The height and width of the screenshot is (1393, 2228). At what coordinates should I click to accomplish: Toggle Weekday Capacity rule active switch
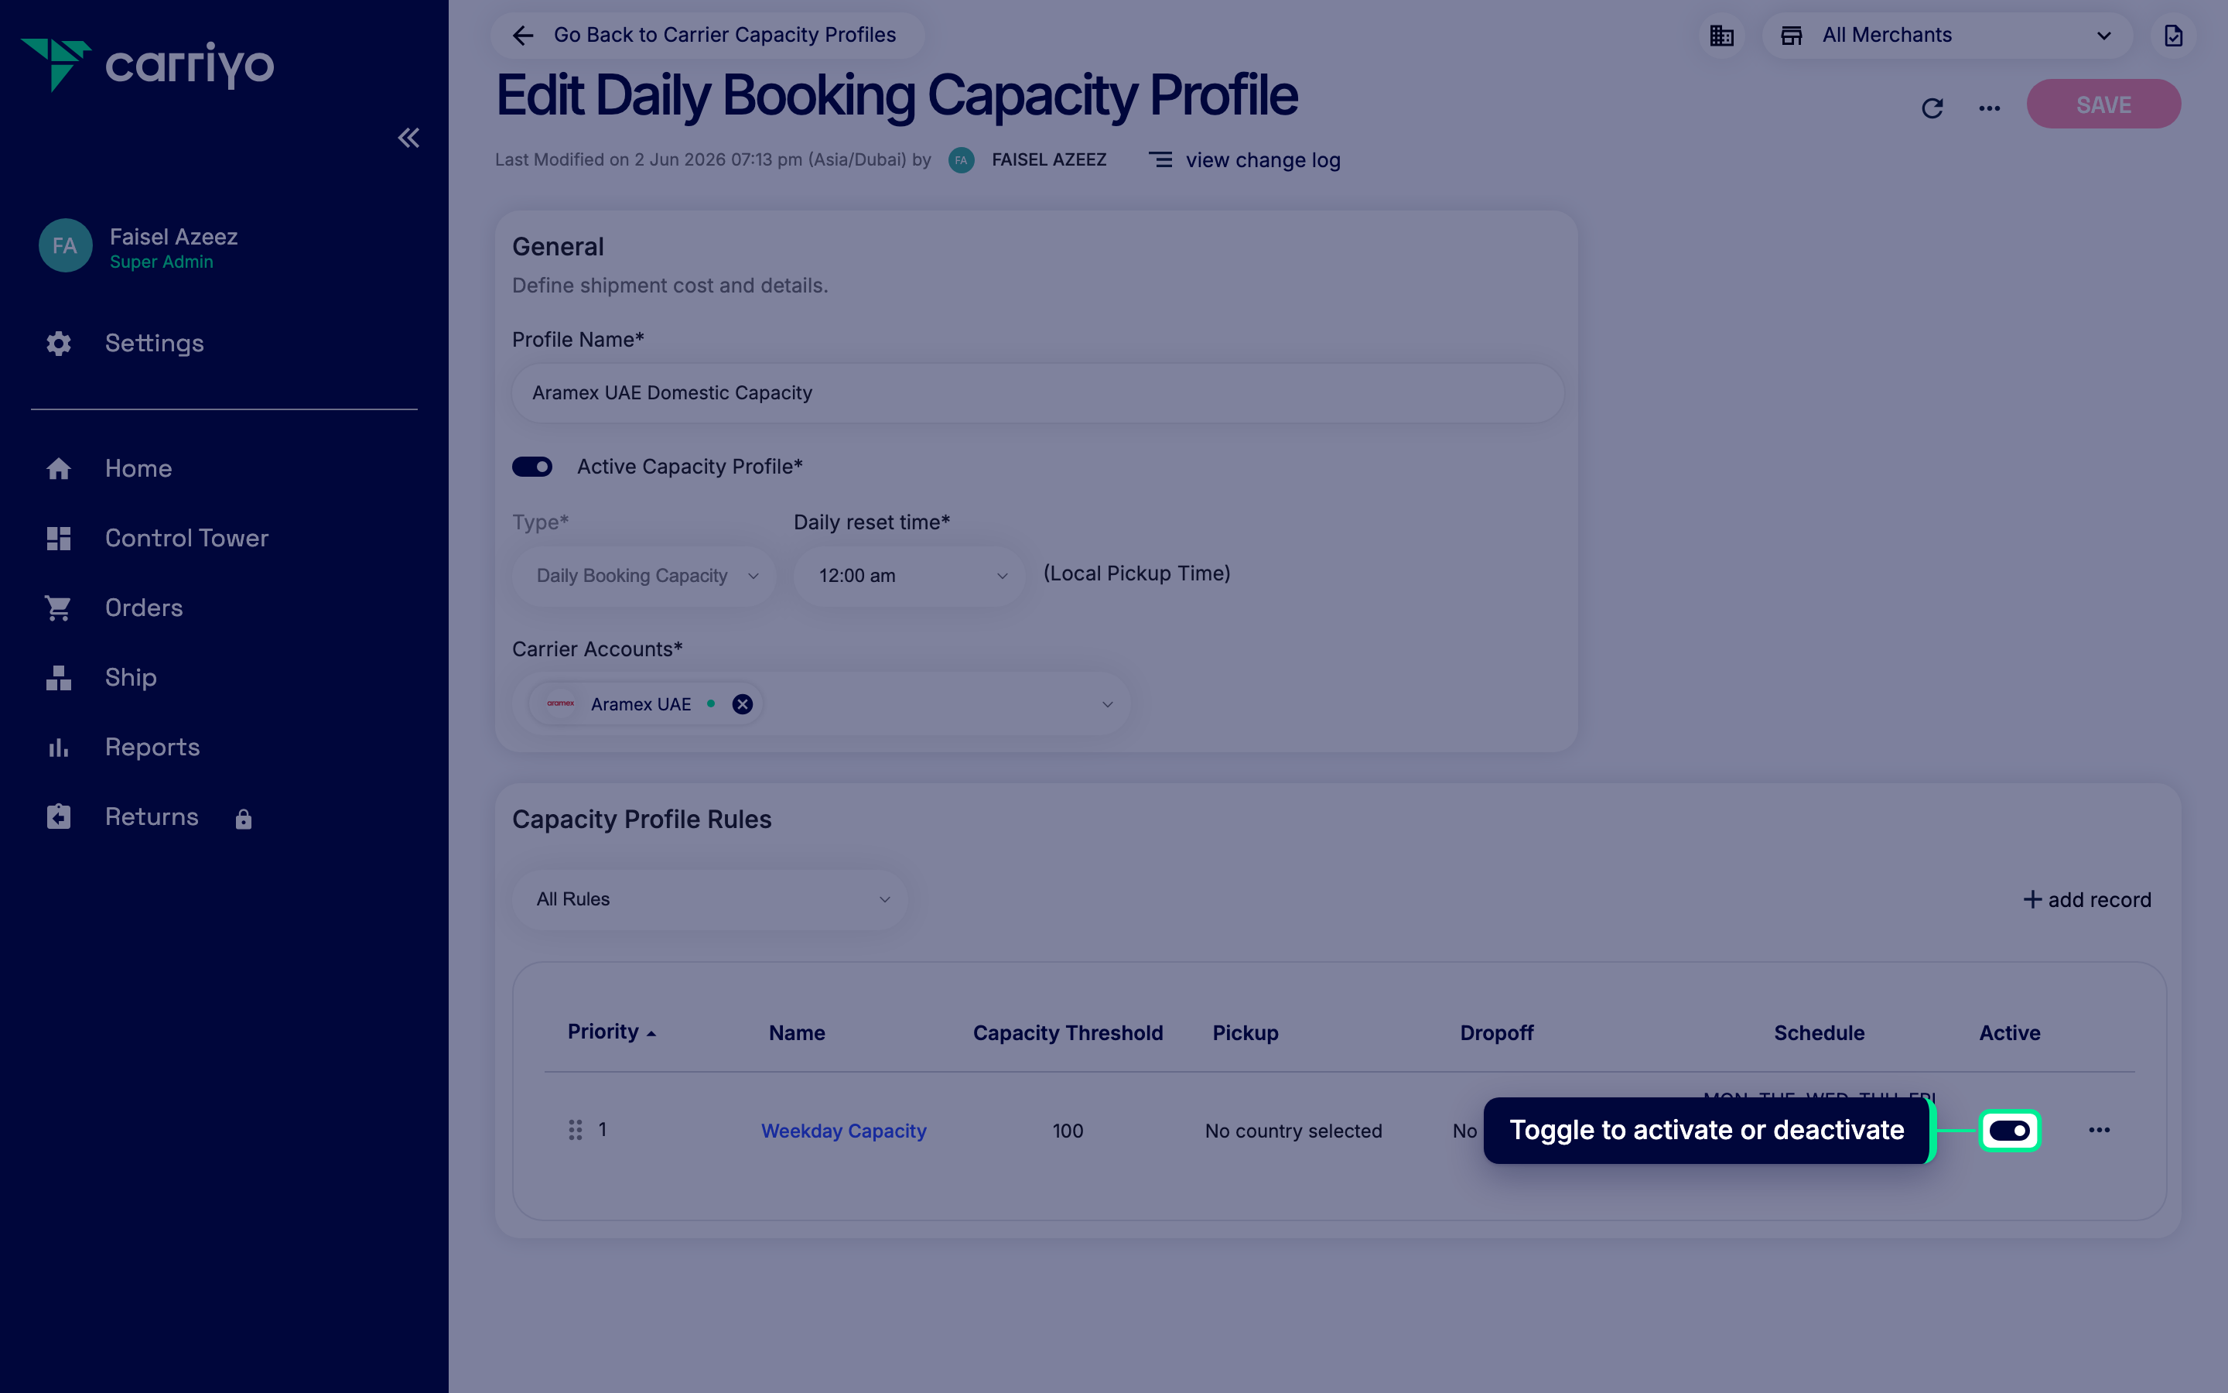click(2010, 1131)
